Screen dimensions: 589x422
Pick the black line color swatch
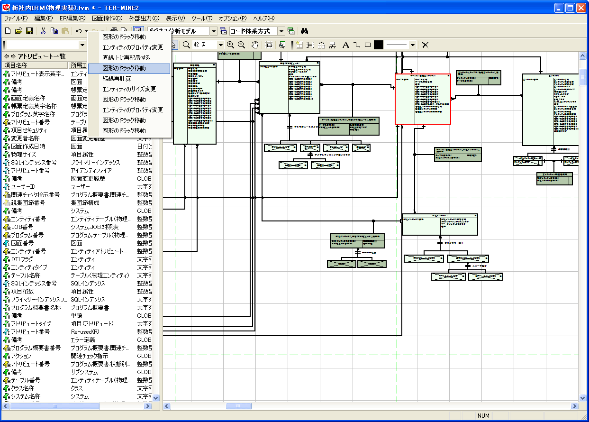[x=378, y=45]
